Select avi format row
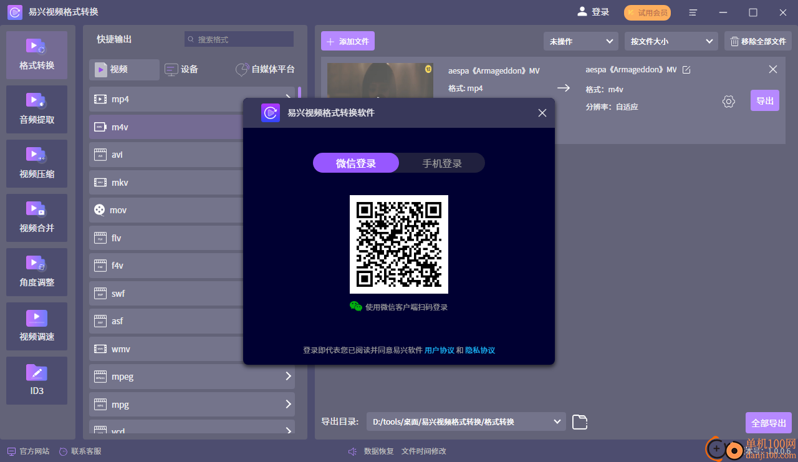Screen dimensions: 798x462 coord(192,155)
